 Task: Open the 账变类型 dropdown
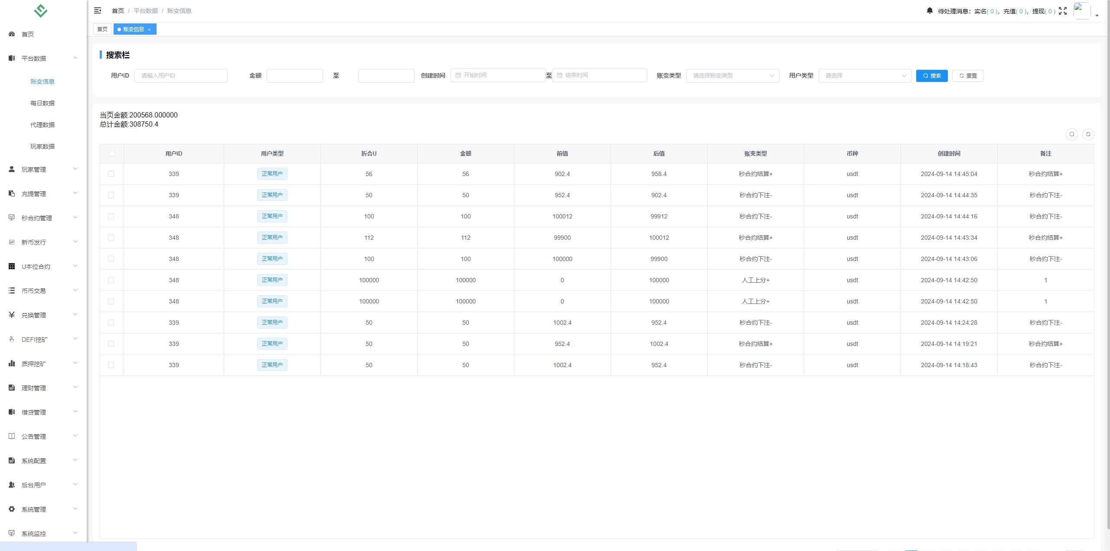pyautogui.click(x=732, y=76)
